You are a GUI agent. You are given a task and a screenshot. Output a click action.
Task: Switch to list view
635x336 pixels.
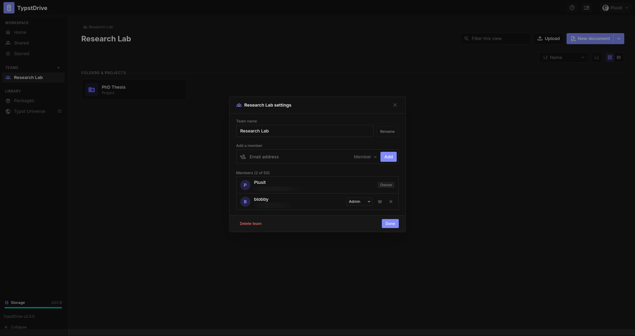pos(619,57)
